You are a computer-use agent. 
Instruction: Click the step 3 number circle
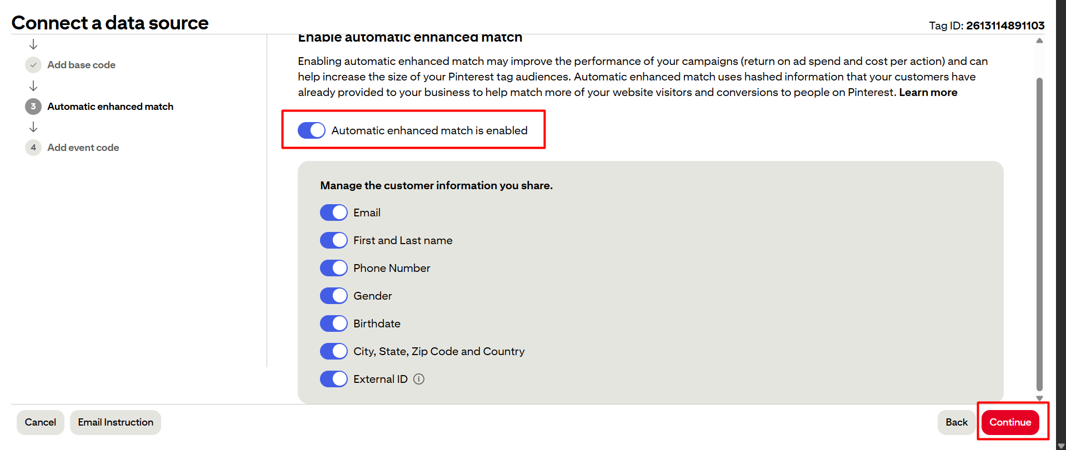pos(33,107)
